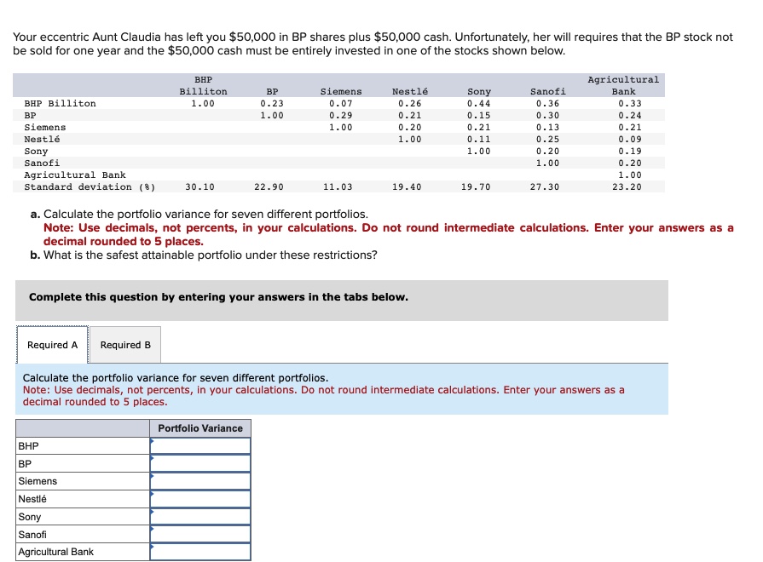This screenshot has width=763, height=562.
Task: Click Sanofi standard deviation value 27.30
Action: (545, 187)
